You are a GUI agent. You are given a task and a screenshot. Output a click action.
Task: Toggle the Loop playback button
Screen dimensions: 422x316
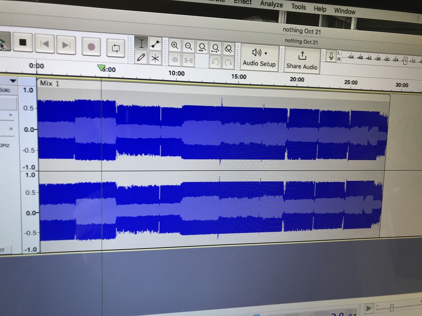click(x=116, y=48)
